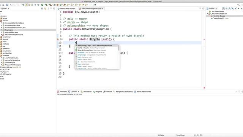Maximize the editor area
Image resolution: width=243 pixels, height=137 pixels.
pos(204,8)
